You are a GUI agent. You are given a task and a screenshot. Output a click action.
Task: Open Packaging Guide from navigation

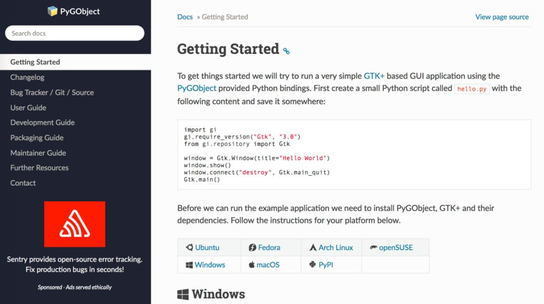(x=37, y=138)
